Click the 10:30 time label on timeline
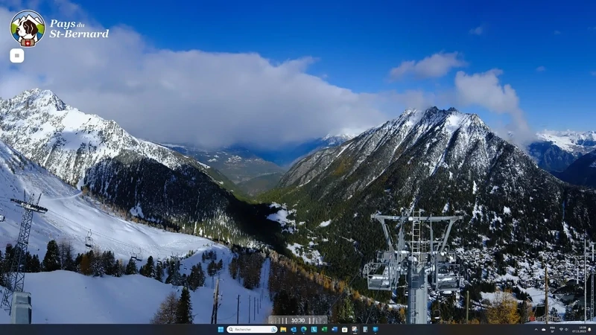Image resolution: width=596 pixels, height=335 pixels. (x=298, y=320)
